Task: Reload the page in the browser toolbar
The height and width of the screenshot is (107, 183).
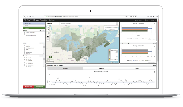Action: coord(30,17)
